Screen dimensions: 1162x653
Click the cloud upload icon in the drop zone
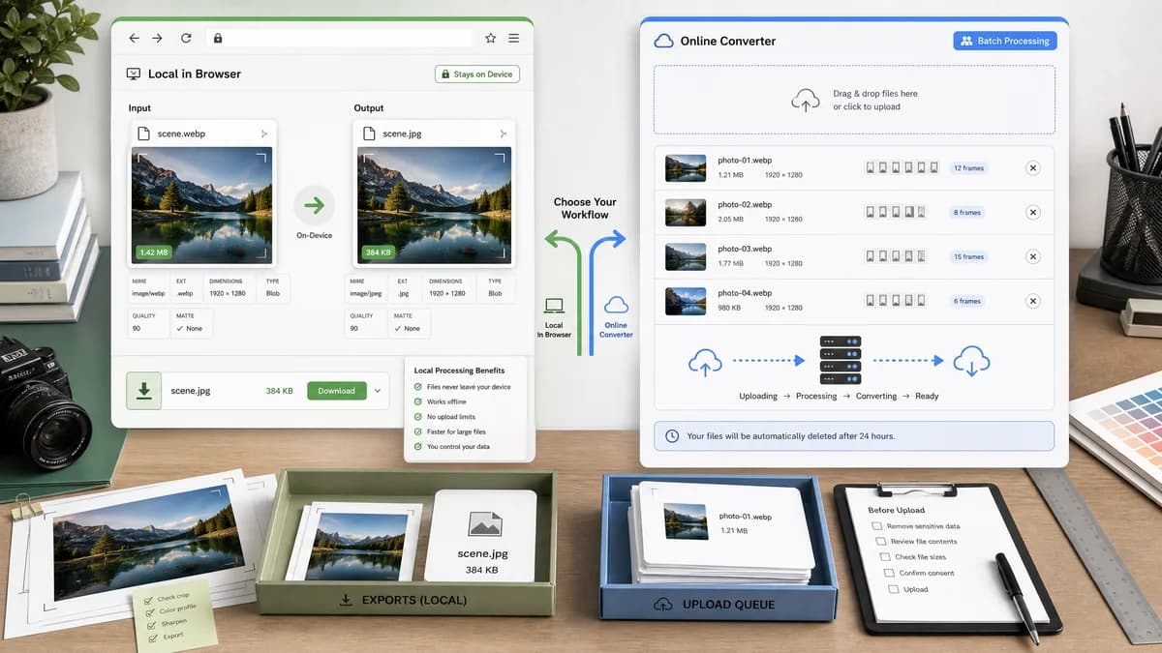coord(806,100)
